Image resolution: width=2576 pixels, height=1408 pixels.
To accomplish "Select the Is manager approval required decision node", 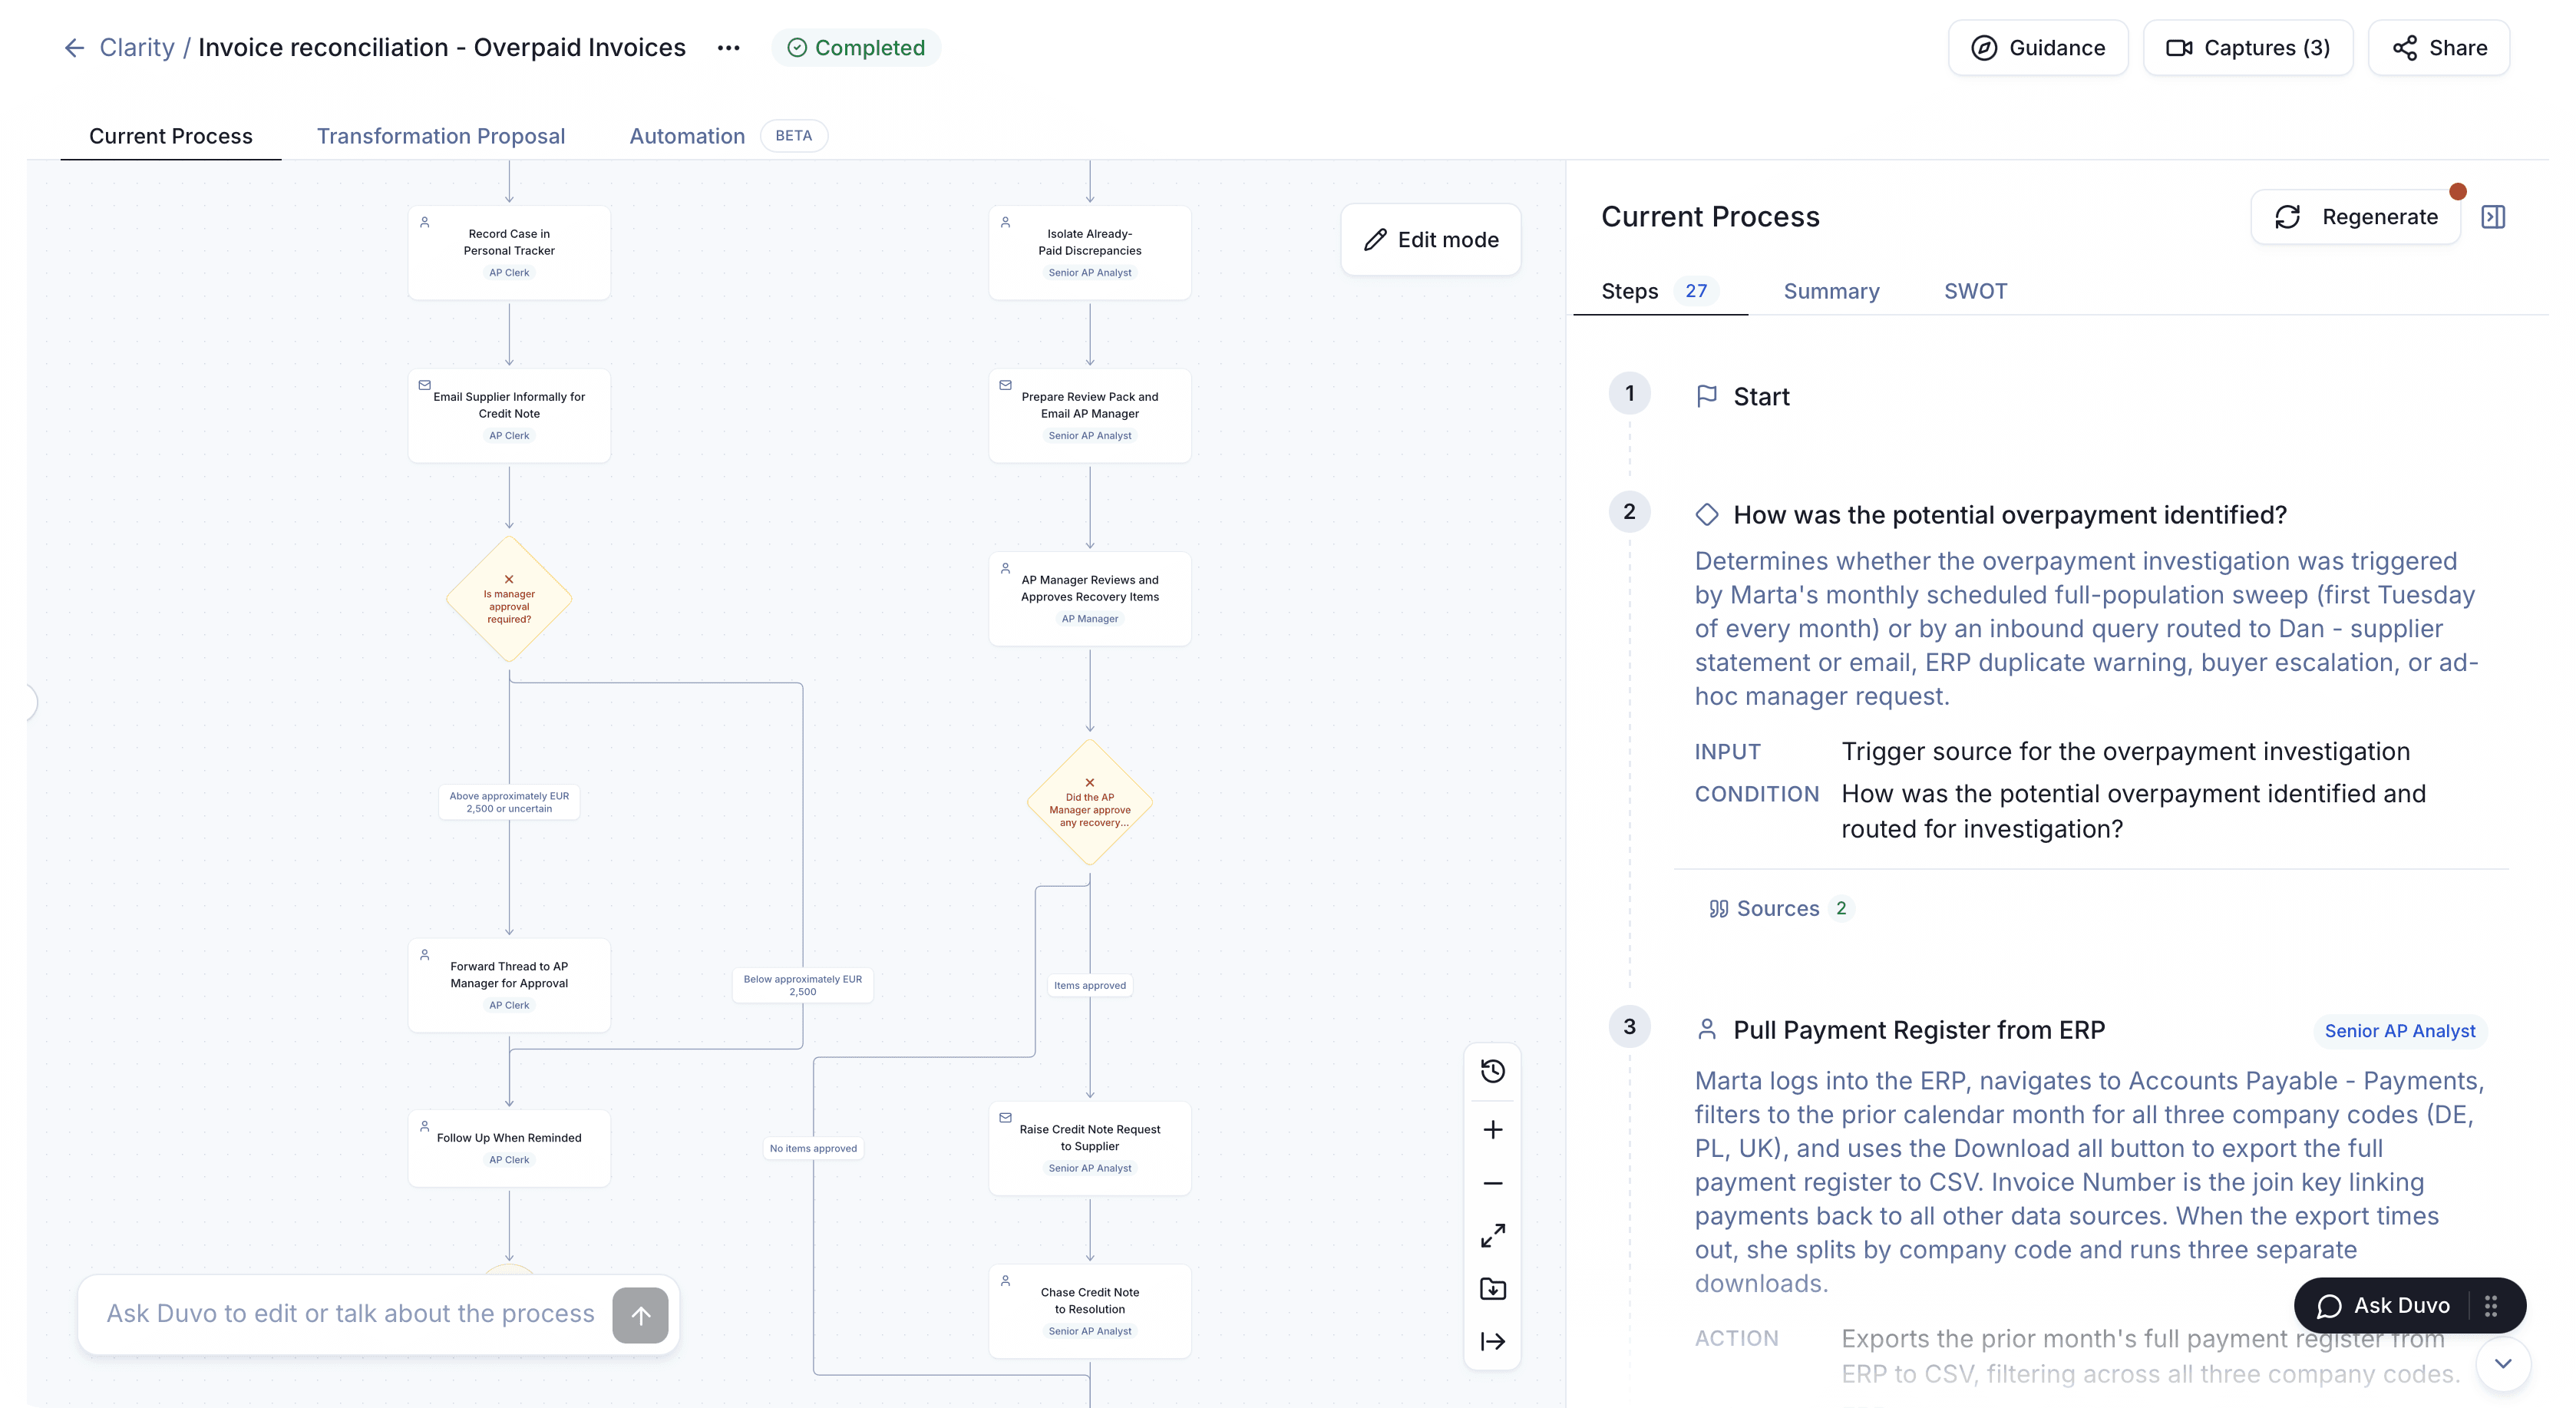I will [x=509, y=600].
